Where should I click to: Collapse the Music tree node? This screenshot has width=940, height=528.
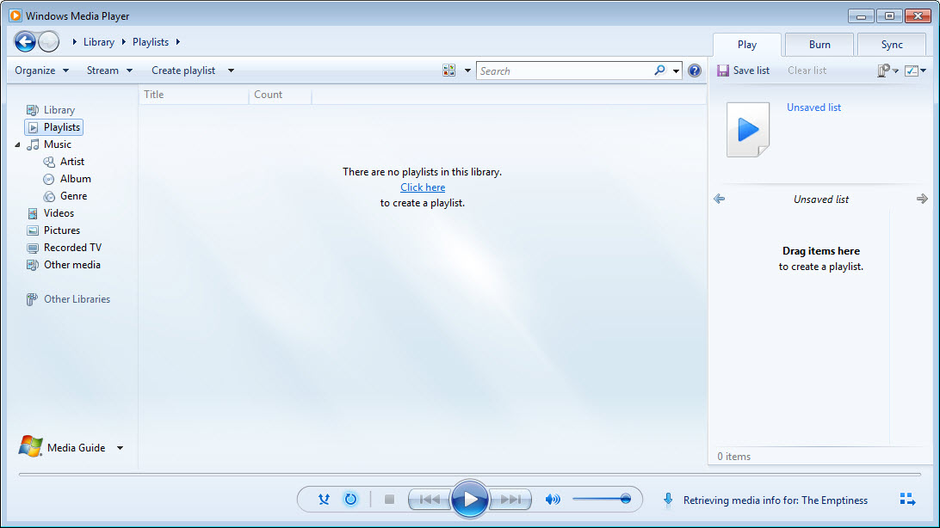click(18, 144)
